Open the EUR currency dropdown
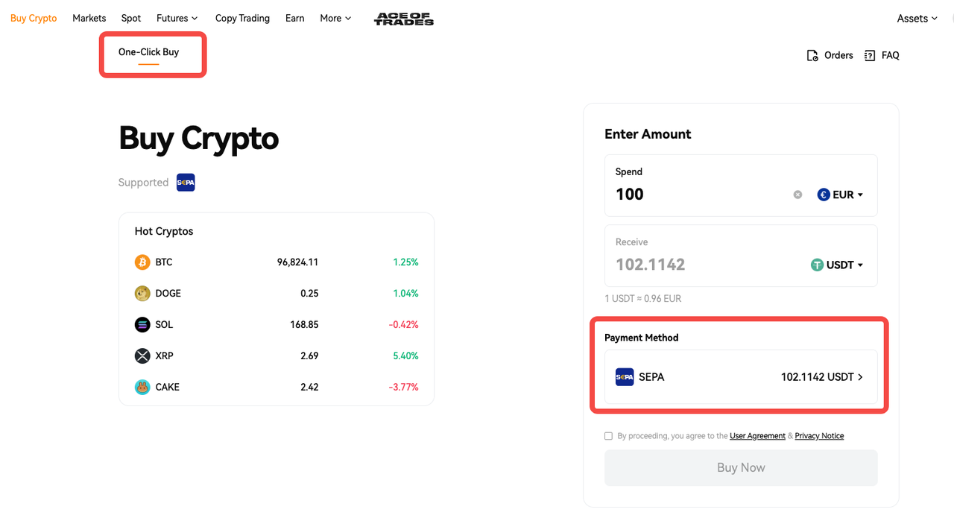This screenshot has width=954, height=518. point(841,195)
